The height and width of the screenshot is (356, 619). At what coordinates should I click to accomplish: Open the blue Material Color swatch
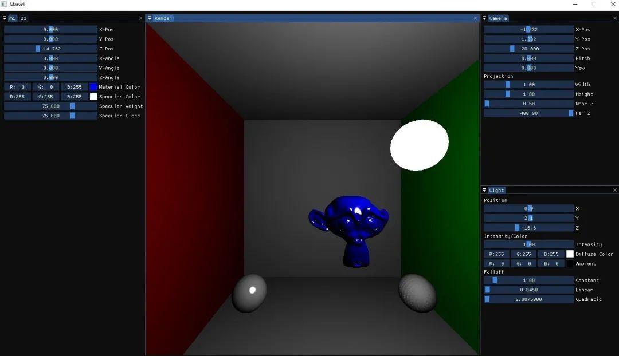[93, 86]
